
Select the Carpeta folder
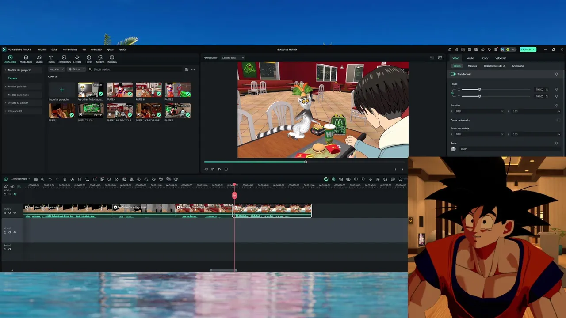12,78
